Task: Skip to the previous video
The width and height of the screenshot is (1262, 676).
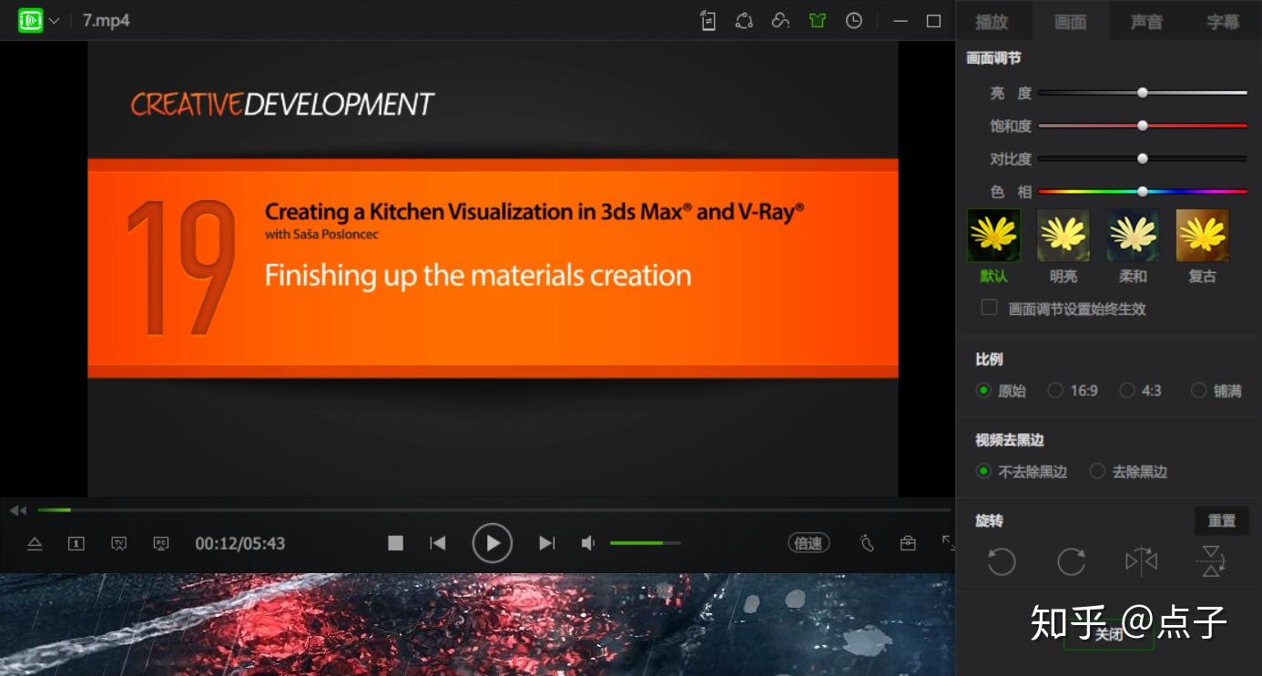Action: [438, 543]
